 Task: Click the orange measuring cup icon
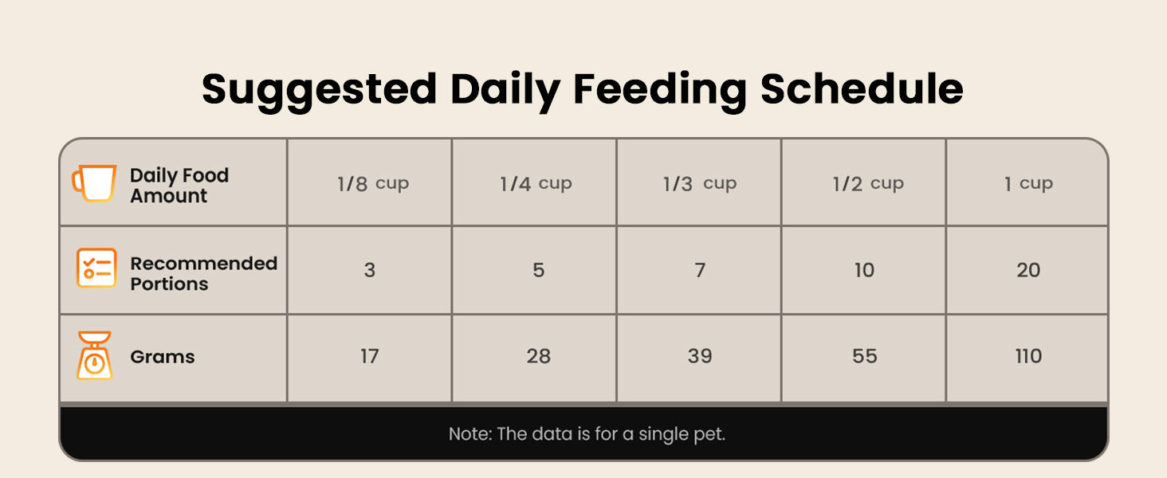point(94,184)
